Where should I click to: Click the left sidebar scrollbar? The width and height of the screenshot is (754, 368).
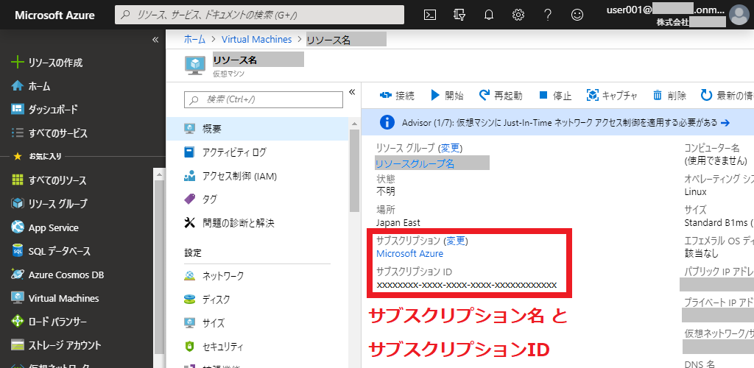tap(159, 266)
